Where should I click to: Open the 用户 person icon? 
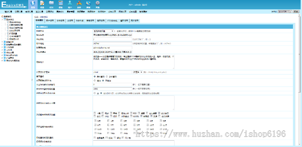coord(70,3)
